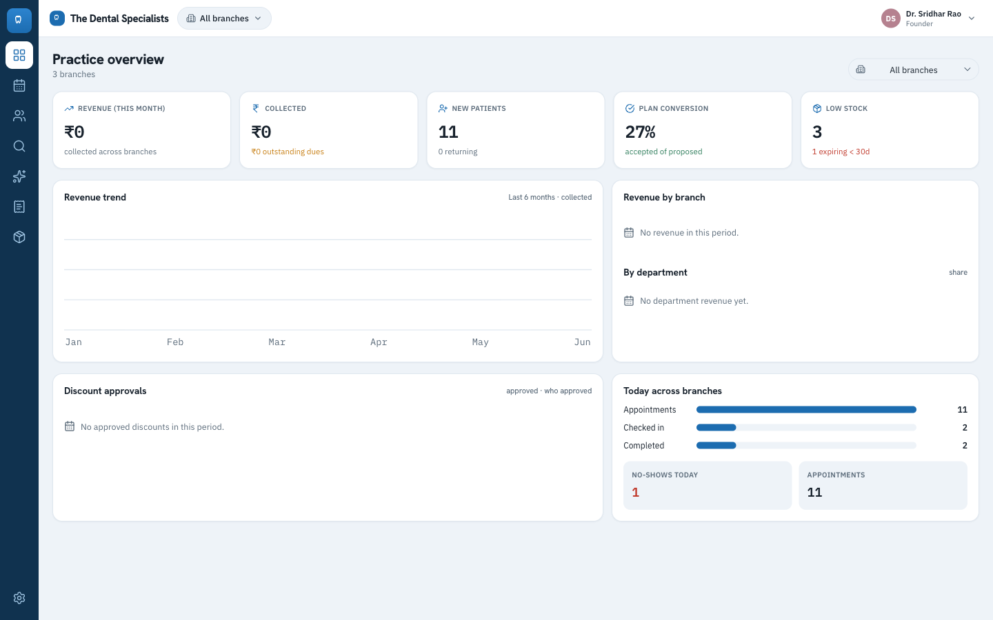Screen dimensions: 993x620
Task: Click the Completed progress bar
Action: coord(806,446)
